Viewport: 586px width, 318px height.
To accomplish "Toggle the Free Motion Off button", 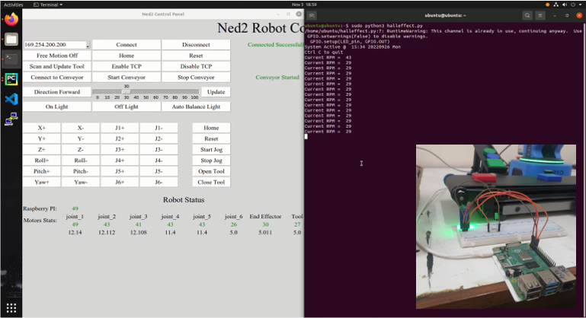I will [57, 56].
